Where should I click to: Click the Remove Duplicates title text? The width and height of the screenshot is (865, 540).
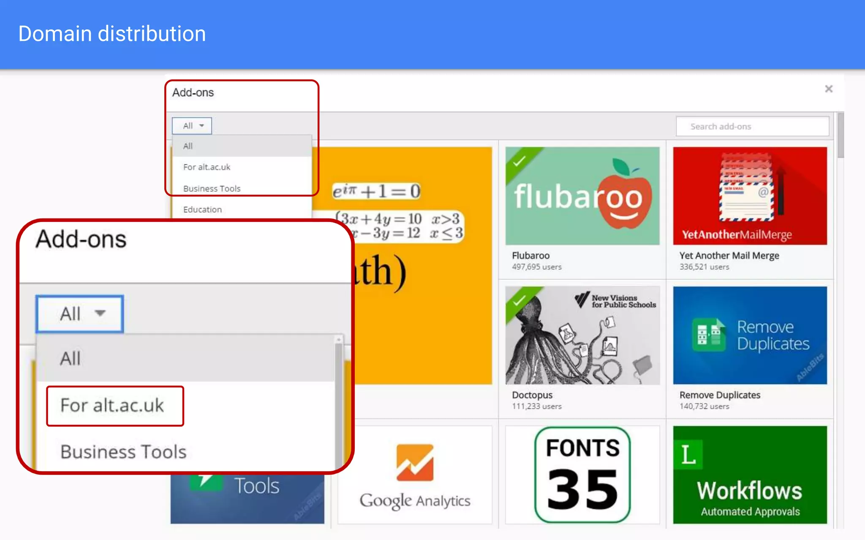720,395
